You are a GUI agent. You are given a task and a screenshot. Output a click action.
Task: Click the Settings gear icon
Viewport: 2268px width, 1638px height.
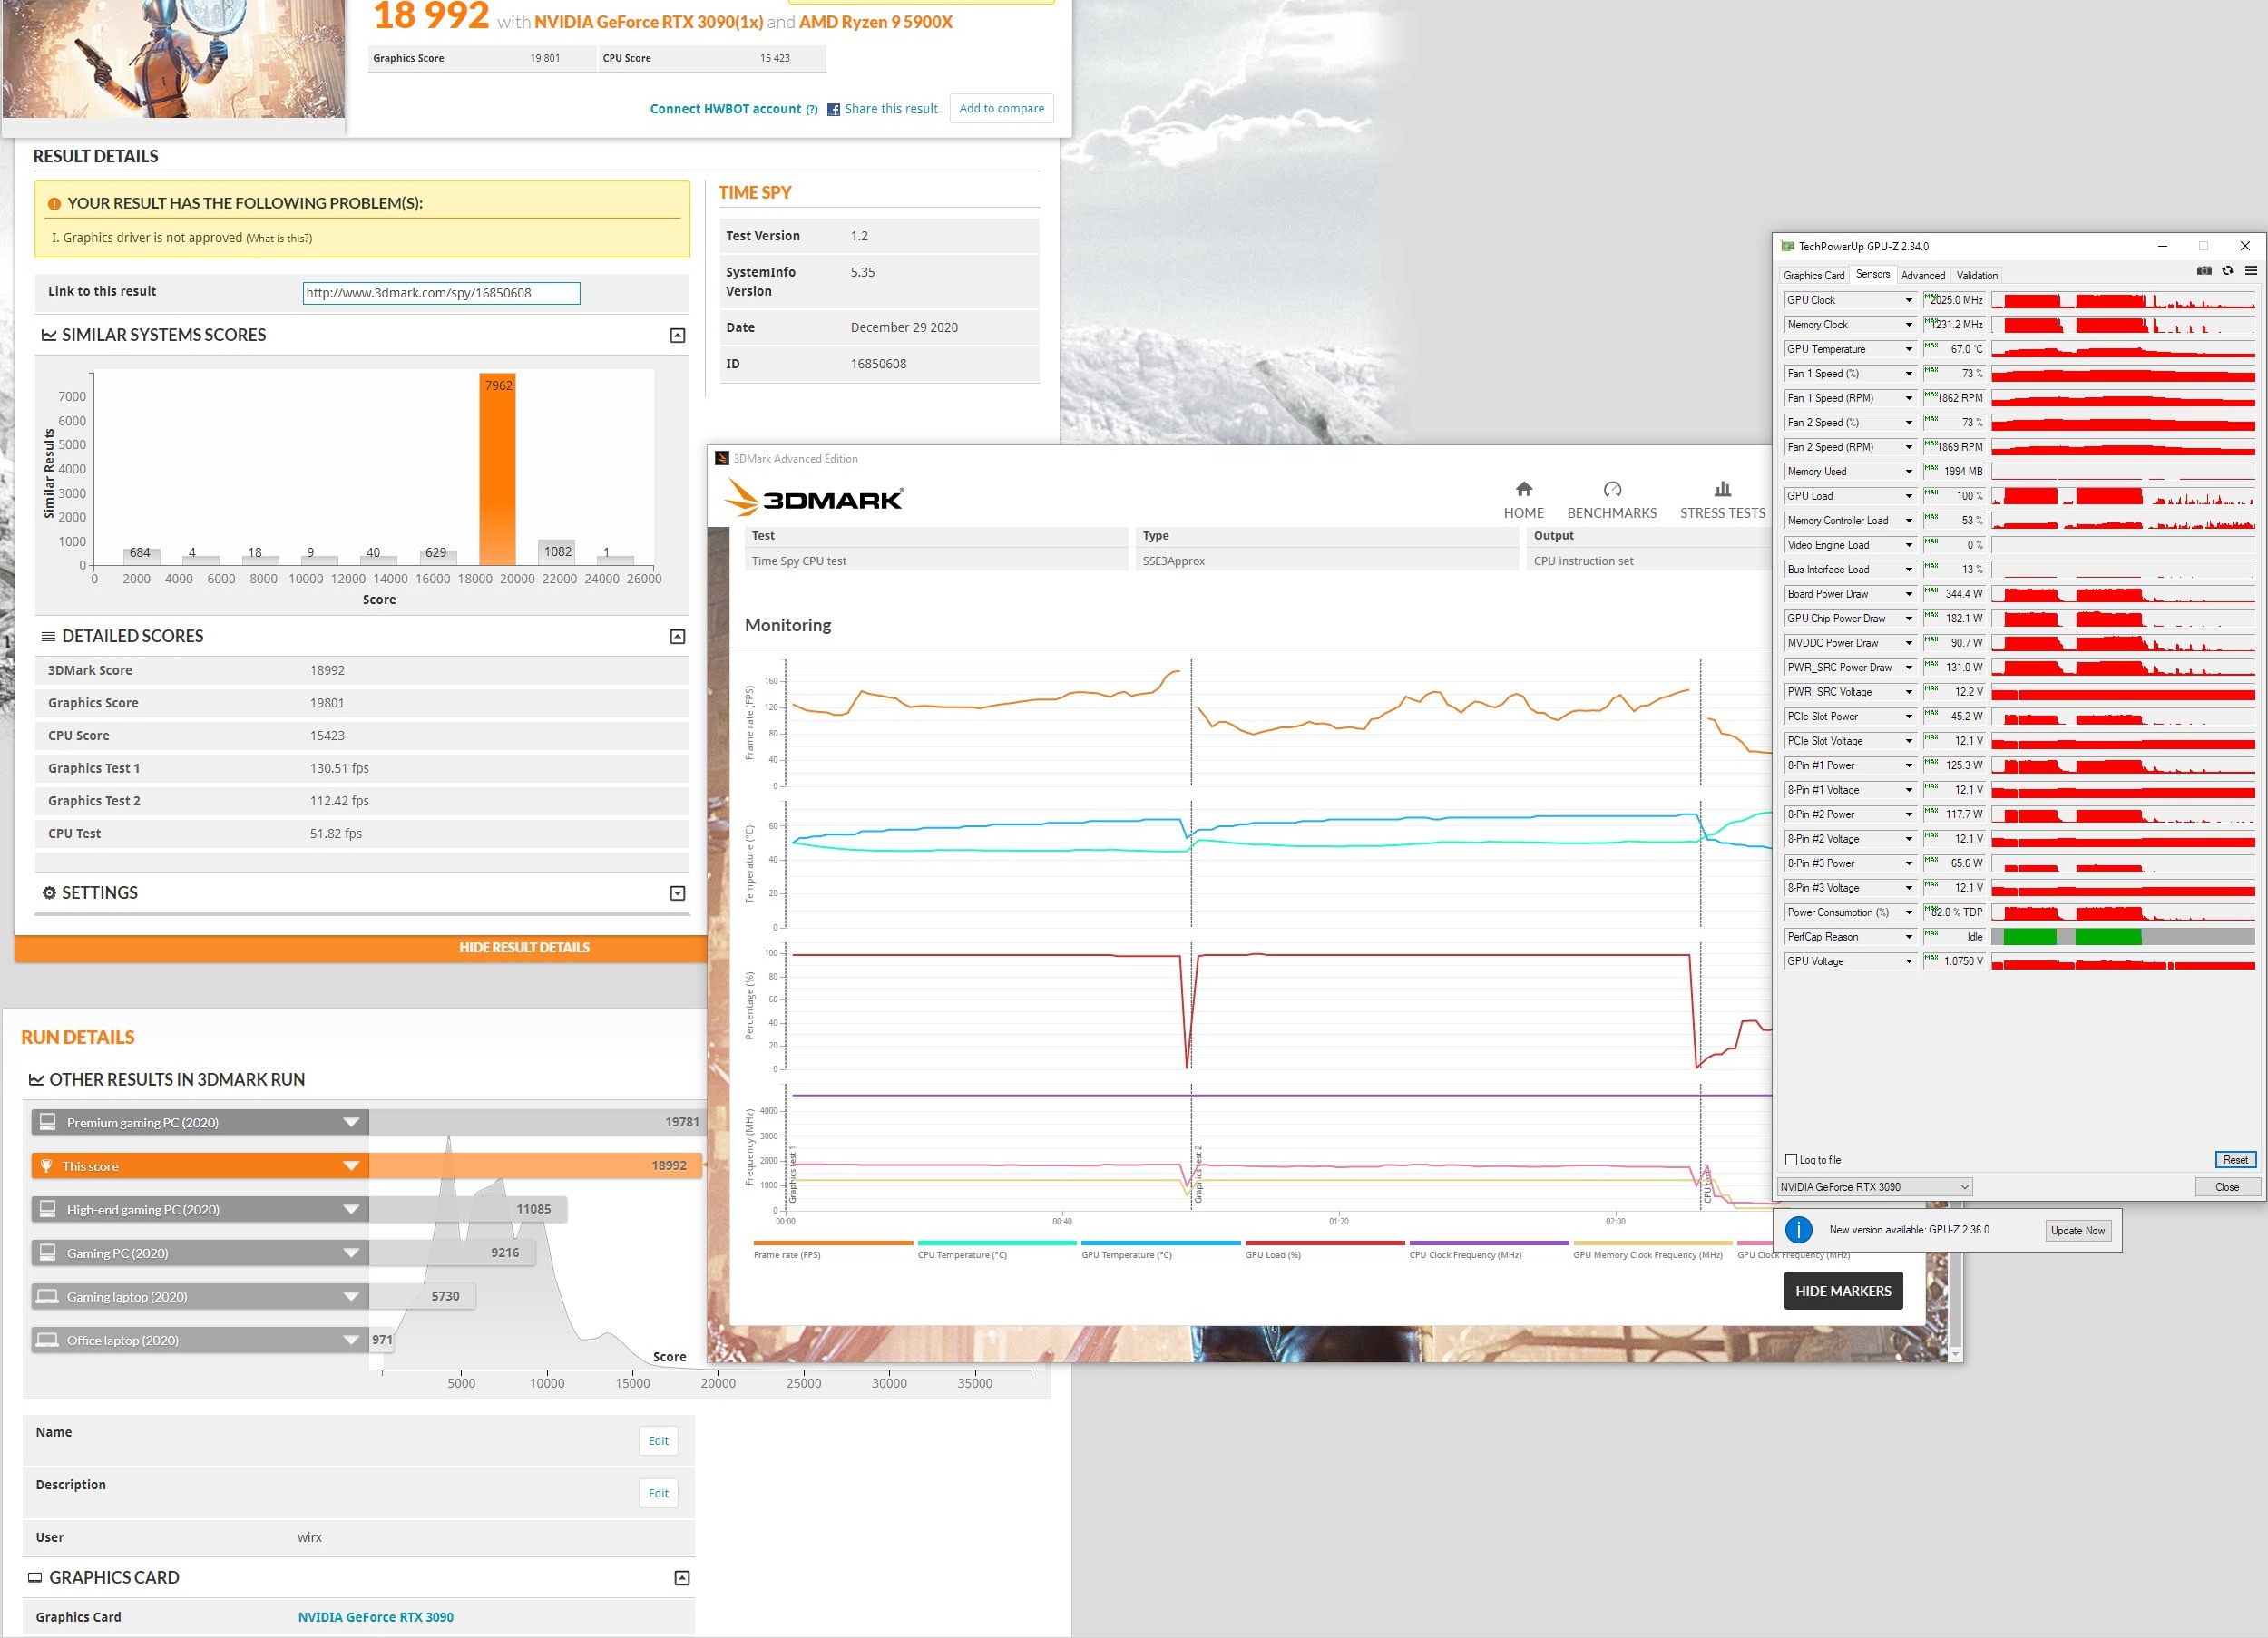(49, 892)
